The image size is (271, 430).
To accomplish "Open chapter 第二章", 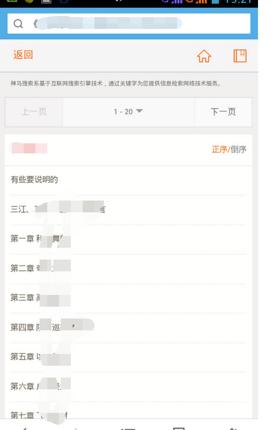I will [x=128, y=268].
